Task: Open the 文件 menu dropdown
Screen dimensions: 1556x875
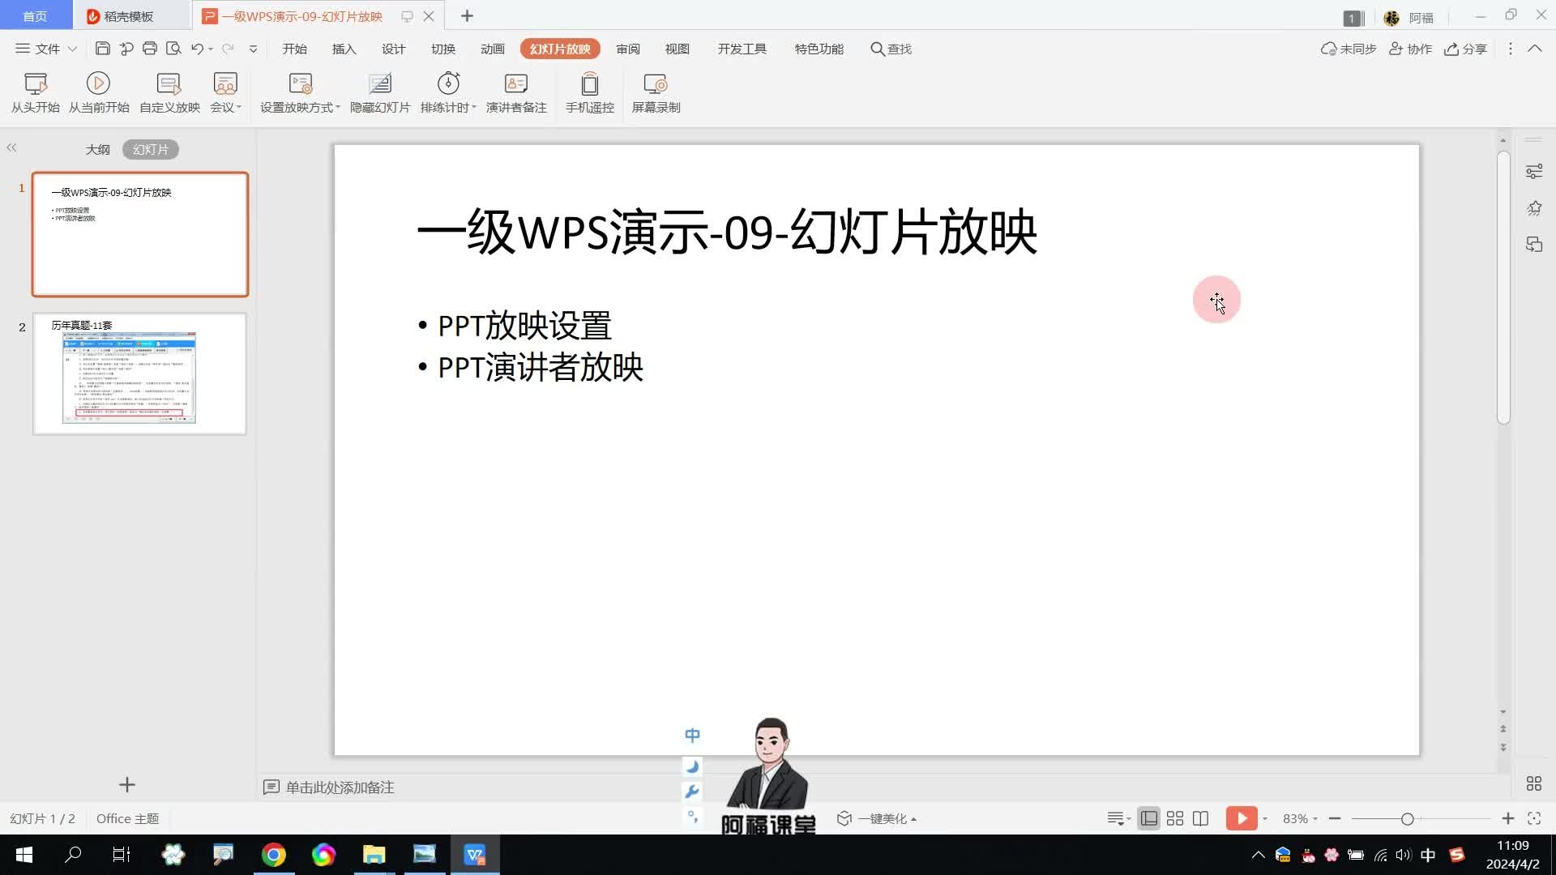Action: (46, 49)
